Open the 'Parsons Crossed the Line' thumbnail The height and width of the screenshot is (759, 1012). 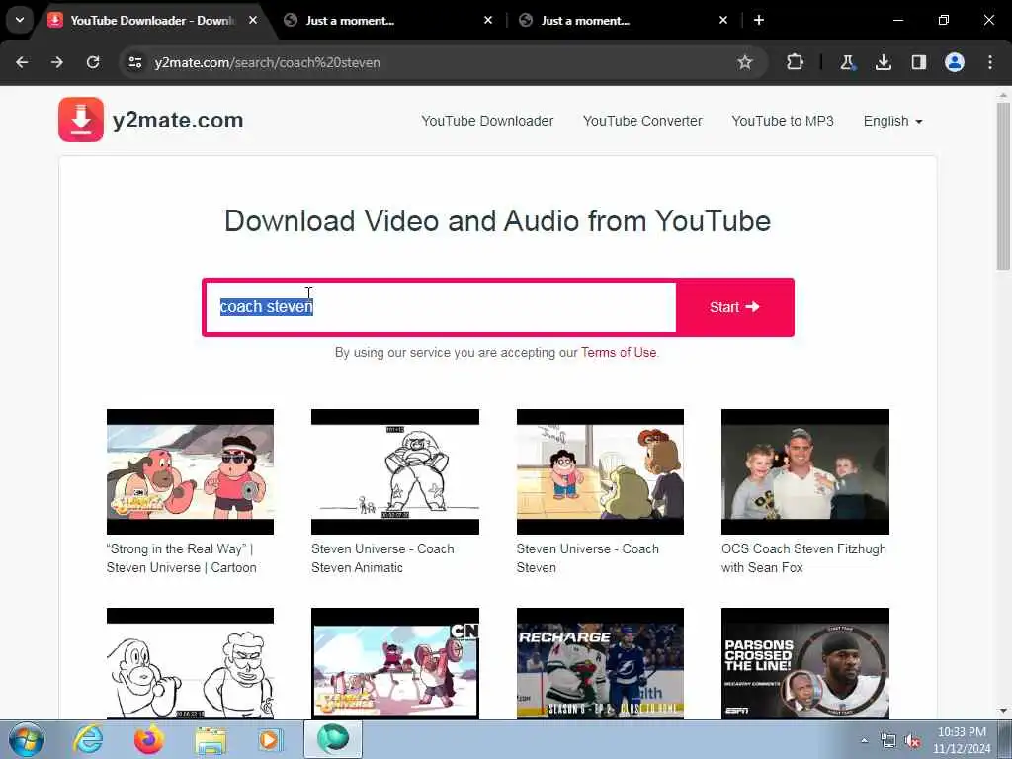click(804, 663)
